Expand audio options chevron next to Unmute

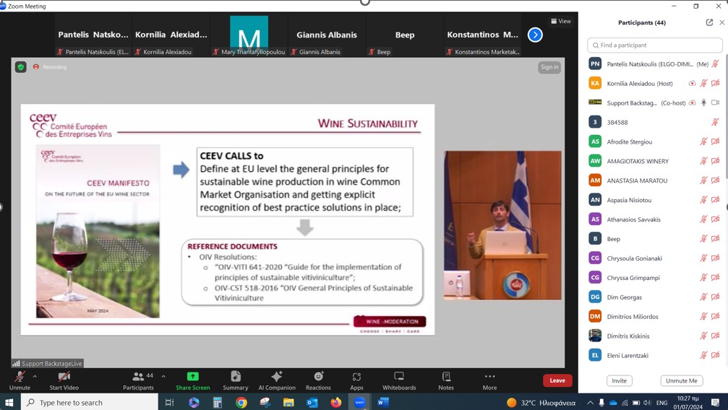[35, 376]
